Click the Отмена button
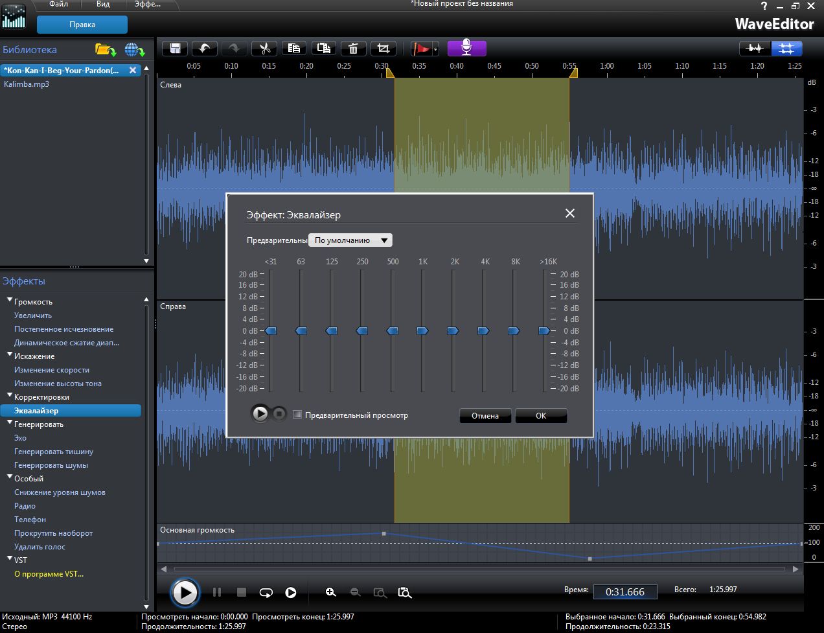Screen dimensions: 824x633 (485, 416)
